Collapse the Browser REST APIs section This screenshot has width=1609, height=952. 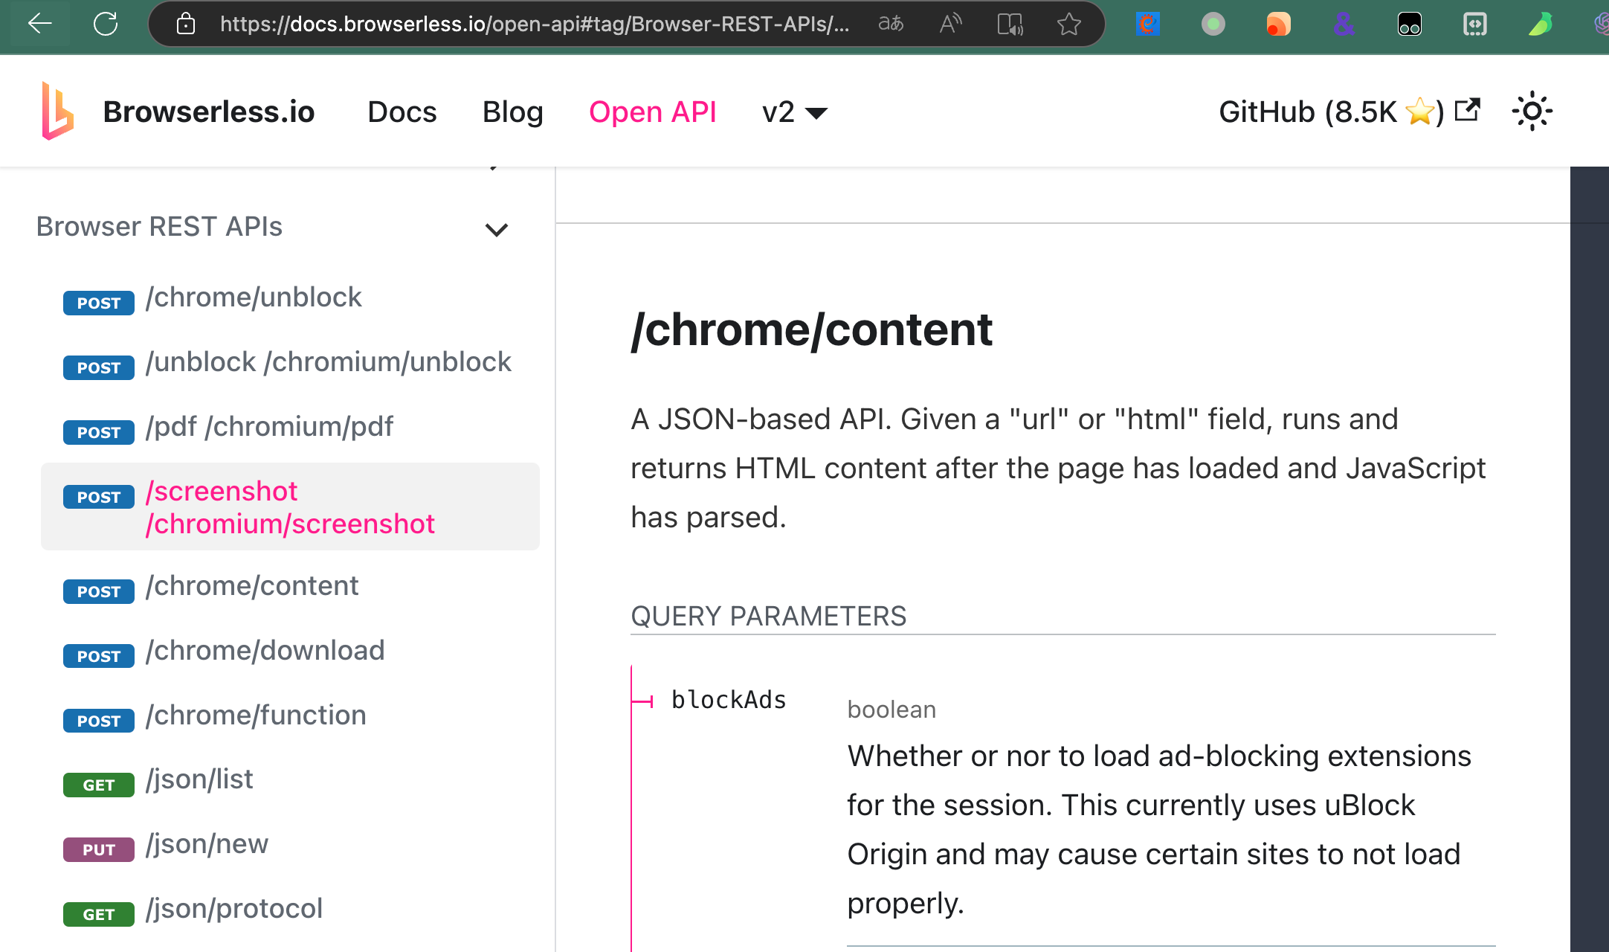(496, 229)
